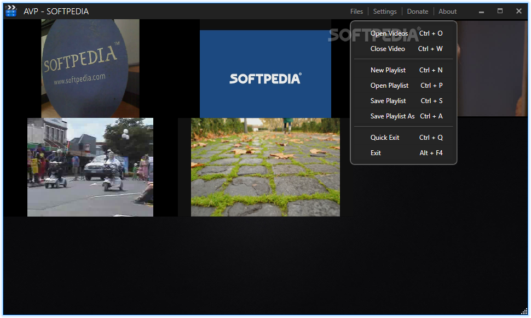
Task: Select the round Softpedia sign video
Action: (90, 69)
